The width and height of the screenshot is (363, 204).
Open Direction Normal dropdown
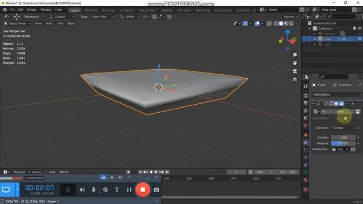(x=344, y=128)
